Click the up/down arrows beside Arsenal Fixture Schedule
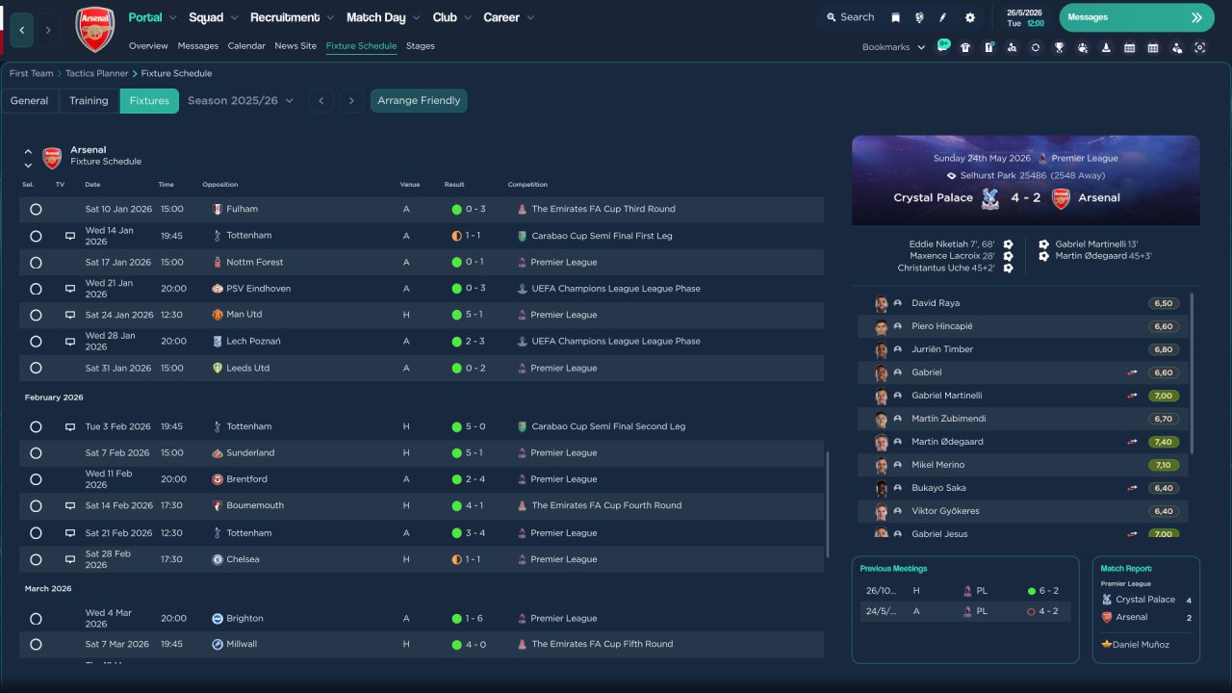This screenshot has height=693, width=1232. pos(28,158)
